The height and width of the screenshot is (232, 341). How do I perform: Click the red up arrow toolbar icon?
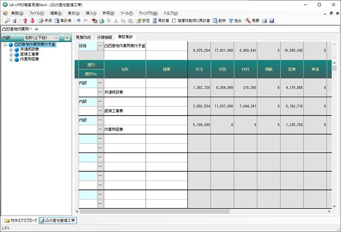pos(25,20)
